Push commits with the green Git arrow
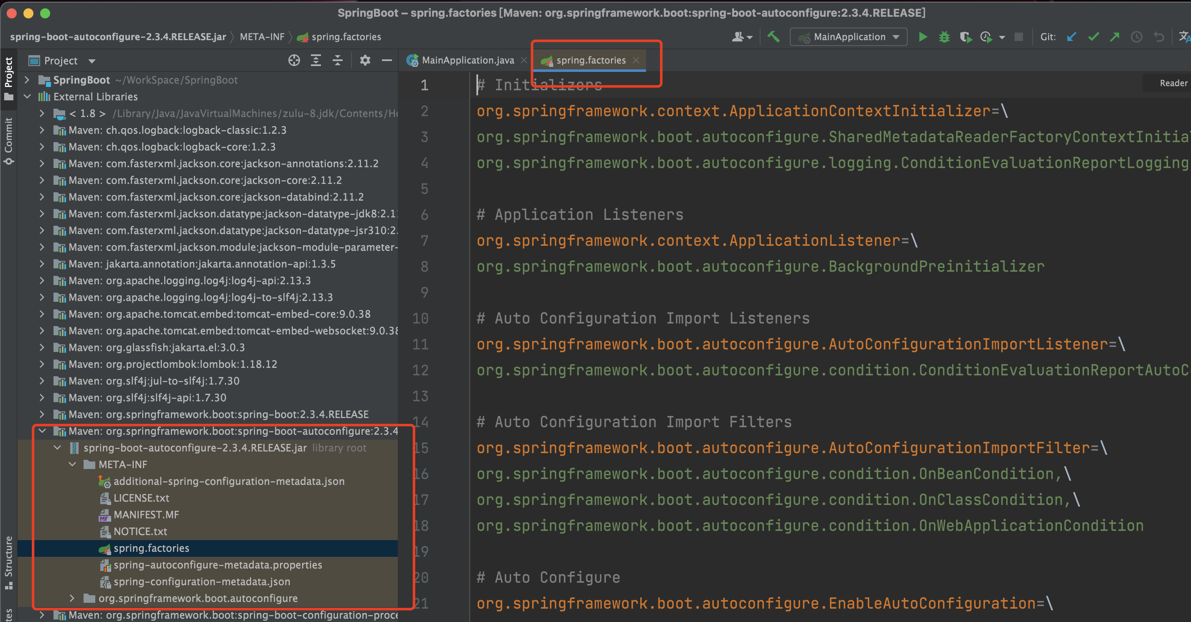 pos(1115,37)
